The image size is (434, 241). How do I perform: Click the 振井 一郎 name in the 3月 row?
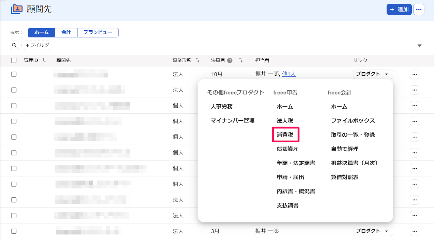(267, 231)
